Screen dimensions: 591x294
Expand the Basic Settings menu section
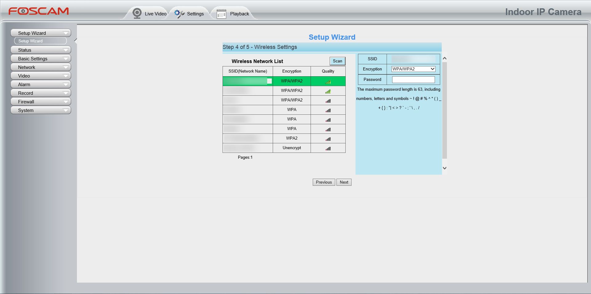point(41,58)
